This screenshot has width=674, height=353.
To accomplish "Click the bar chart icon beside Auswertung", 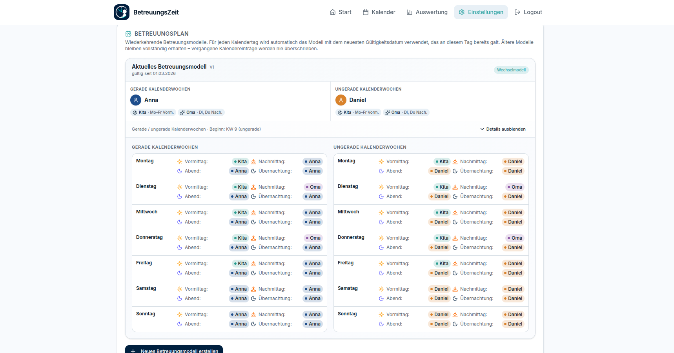I will coord(410,12).
